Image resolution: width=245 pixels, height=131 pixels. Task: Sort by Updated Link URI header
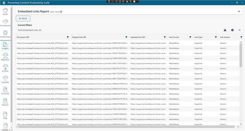point(138,37)
